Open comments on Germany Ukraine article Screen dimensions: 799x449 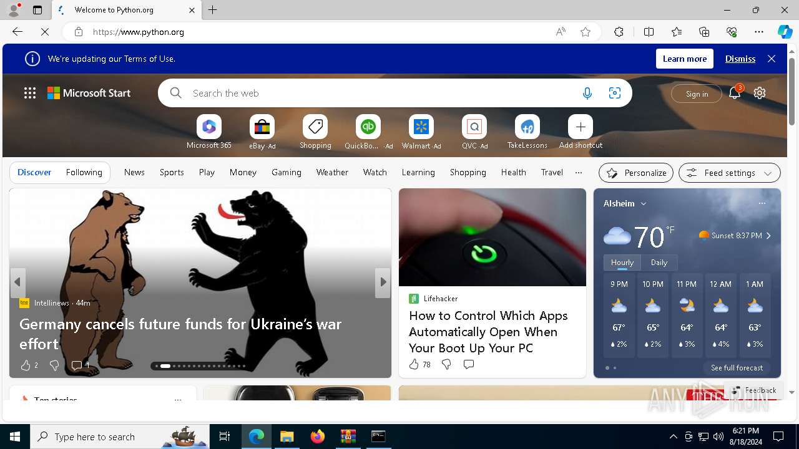(x=77, y=365)
